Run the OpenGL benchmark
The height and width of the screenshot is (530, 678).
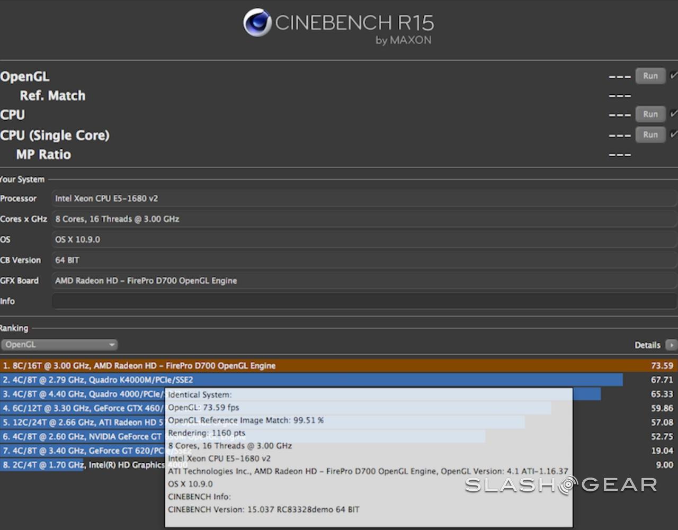650,76
